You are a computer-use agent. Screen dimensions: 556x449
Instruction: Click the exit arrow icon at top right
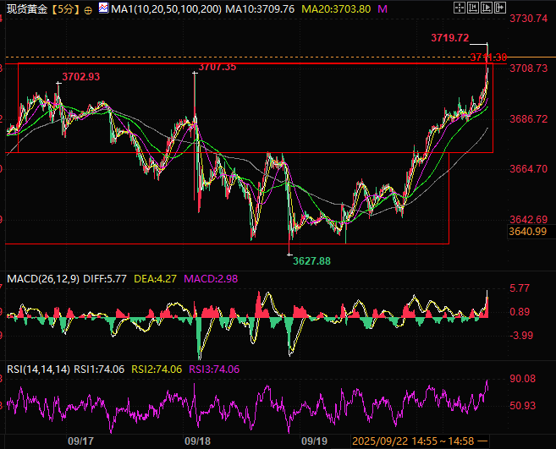click(x=500, y=8)
